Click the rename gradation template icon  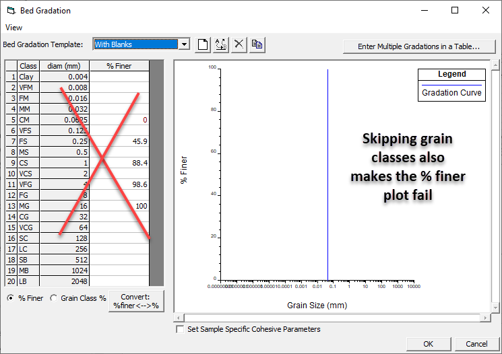click(221, 44)
